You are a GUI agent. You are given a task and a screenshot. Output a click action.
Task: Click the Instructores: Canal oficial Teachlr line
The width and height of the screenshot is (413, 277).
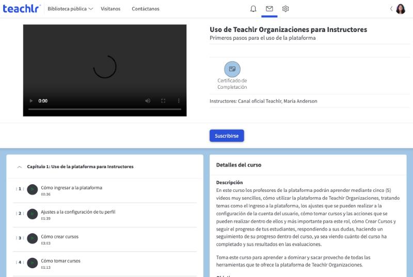click(263, 101)
